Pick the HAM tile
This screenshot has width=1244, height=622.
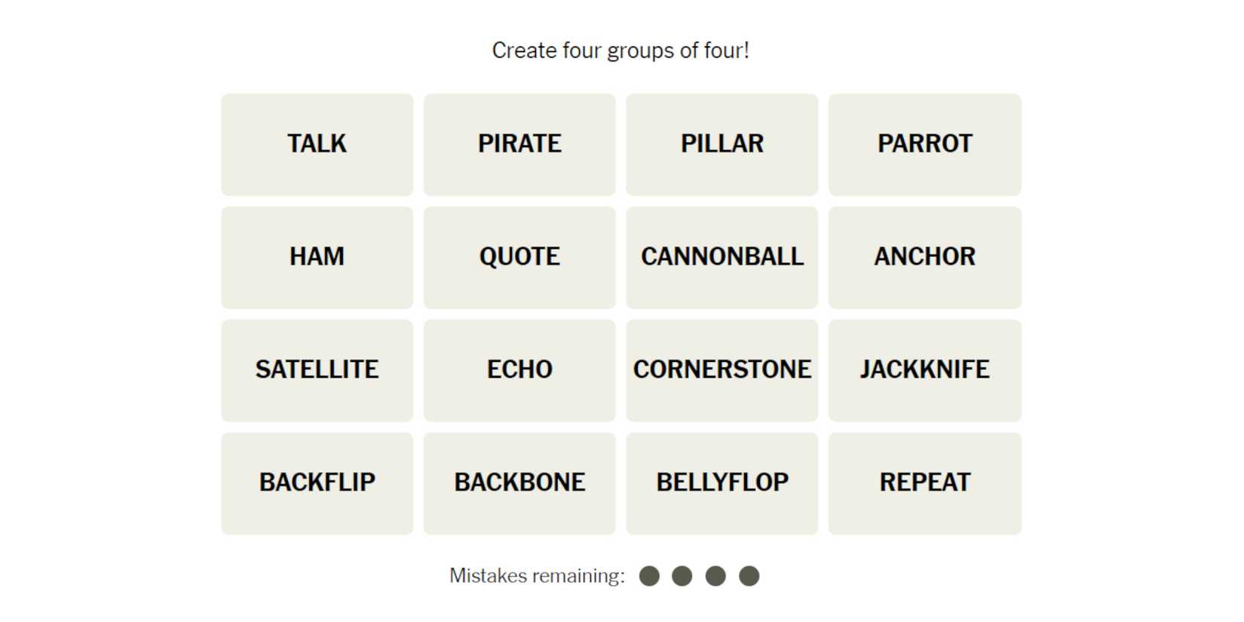[317, 257]
